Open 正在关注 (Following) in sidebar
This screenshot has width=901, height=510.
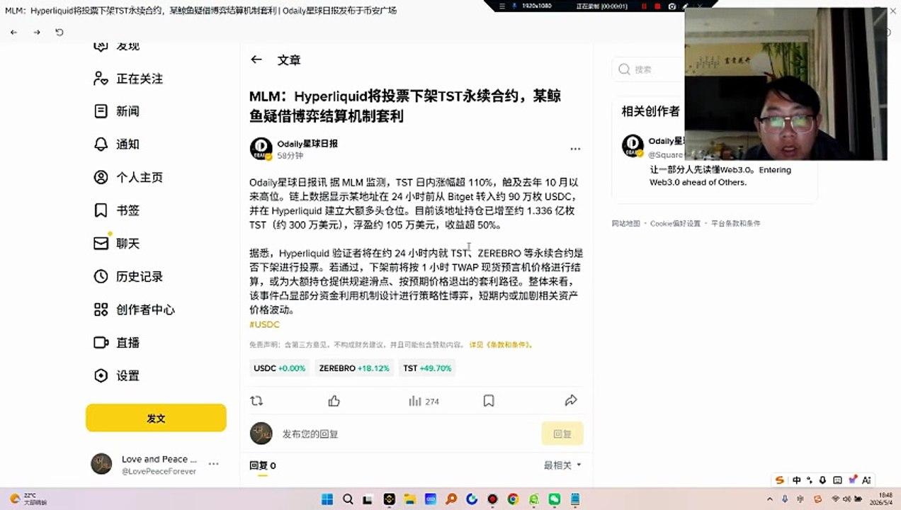pos(128,79)
